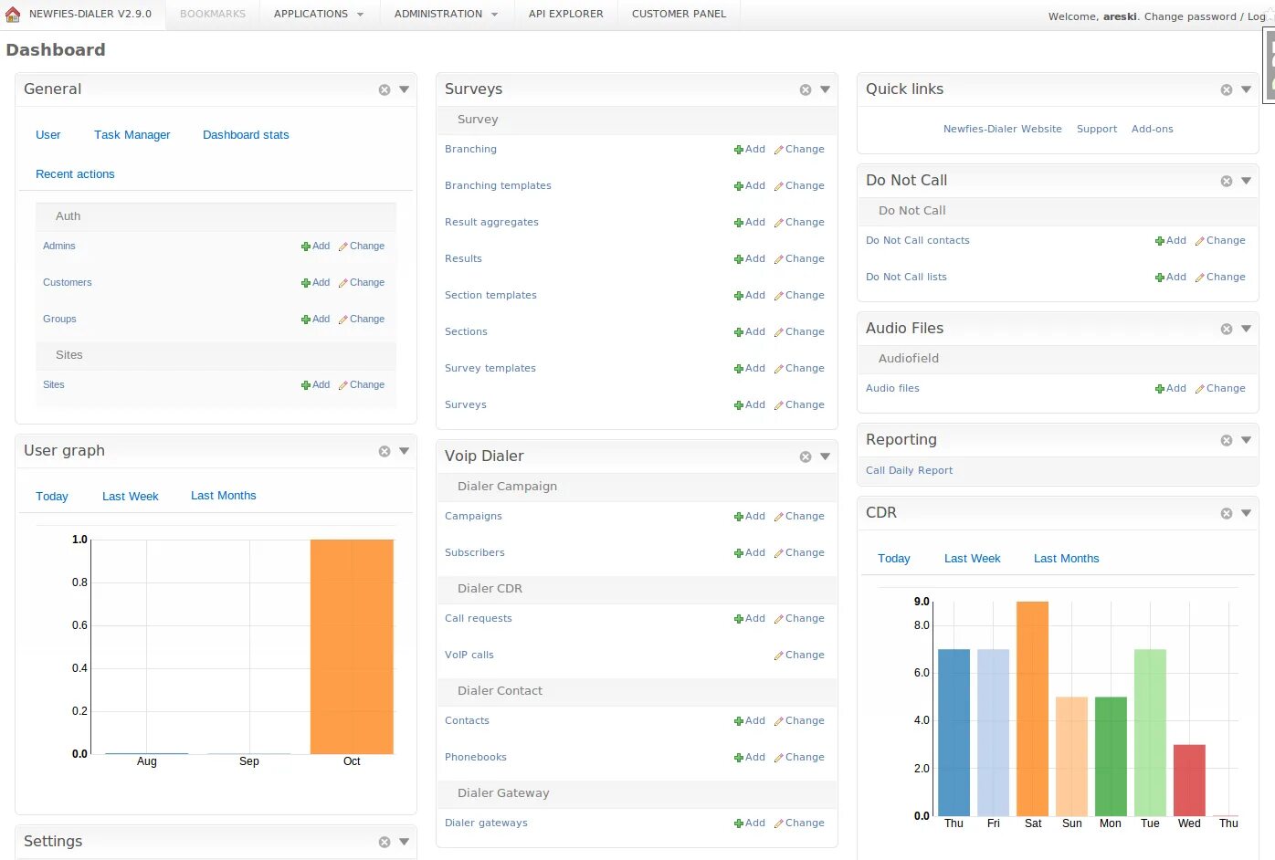Add a new Admins entry
Image resolution: width=1275 pixels, height=860 pixels.
click(x=316, y=246)
